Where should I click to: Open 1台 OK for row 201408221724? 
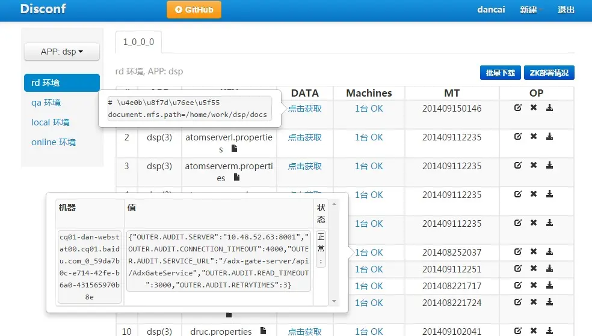click(369, 303)
